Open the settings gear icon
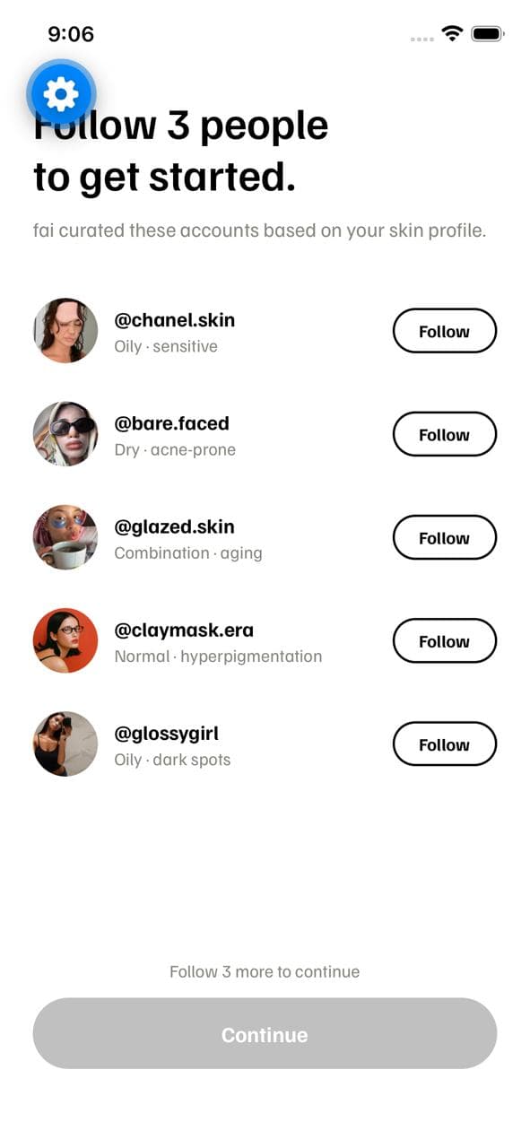Viewport: 530px width, 1148px height. pyautogui.click(x=59, y=92)
